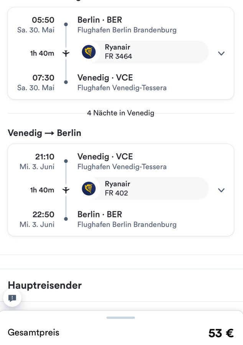Click the Venedig · VCE arrival at 07:30
Viewport: 243px width, 345px height.
point(105,78)
